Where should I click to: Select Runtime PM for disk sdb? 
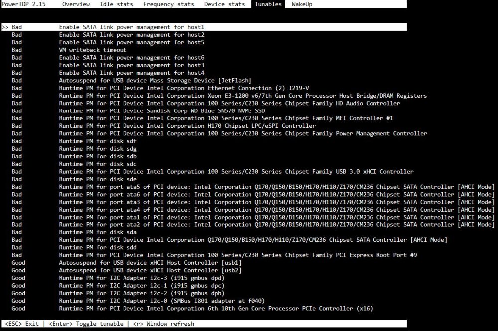[x=74, y=157]
